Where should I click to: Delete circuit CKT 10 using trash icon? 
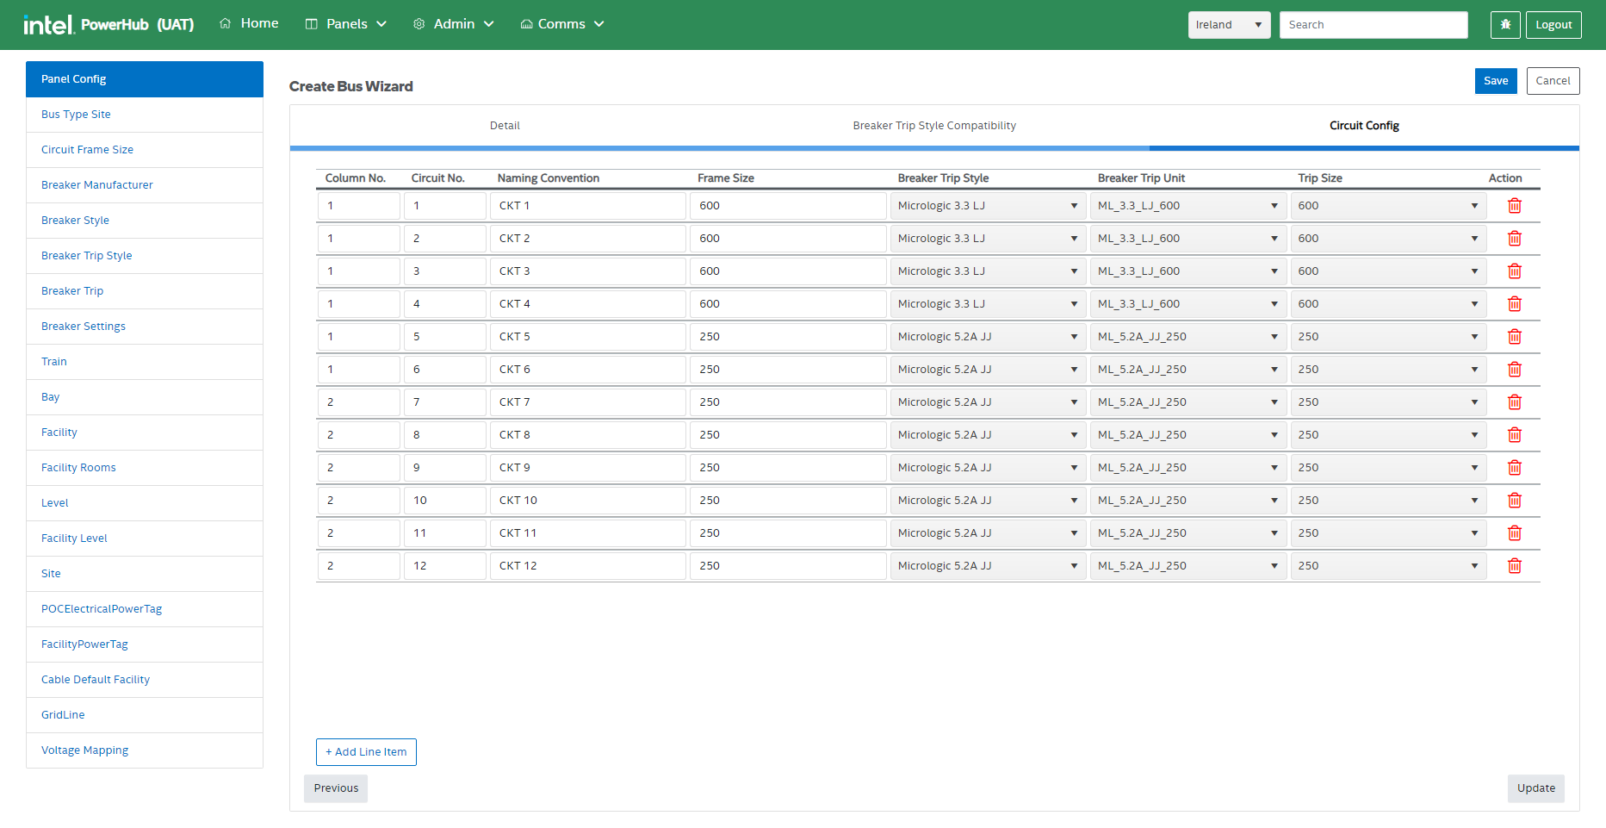[1514, 501]
